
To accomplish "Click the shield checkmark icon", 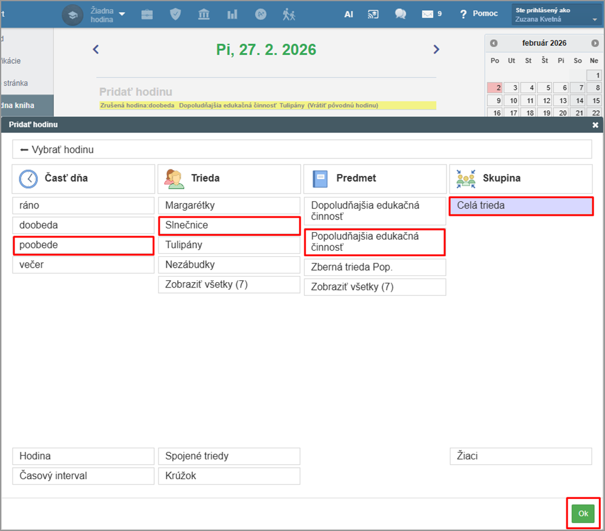I will point(175,14).
